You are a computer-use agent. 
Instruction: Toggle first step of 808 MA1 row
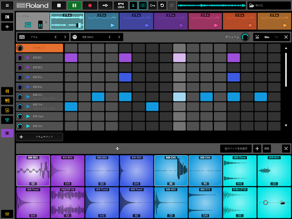pos(71,126)
